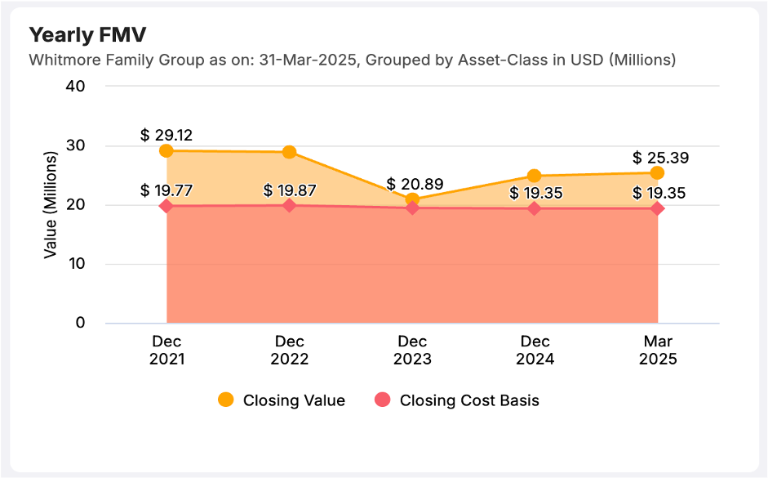Click the red Closing Cost Basis legend dot
This screenshot has width=768, height=478.
tap(382, 400)
